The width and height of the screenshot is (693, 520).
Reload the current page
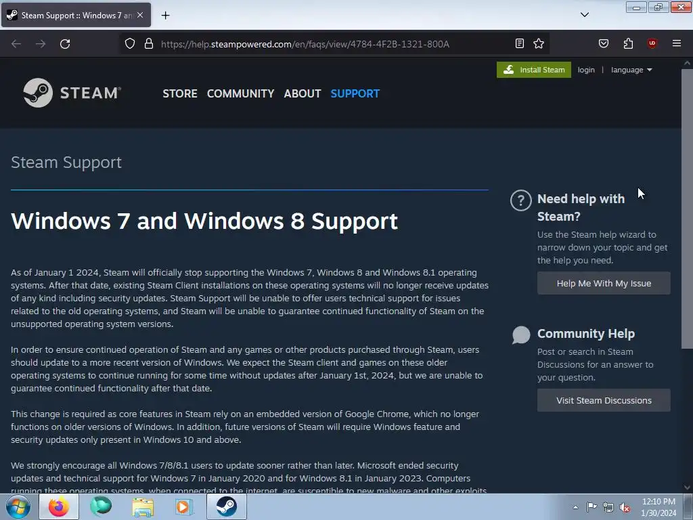[x=65, y=44]
